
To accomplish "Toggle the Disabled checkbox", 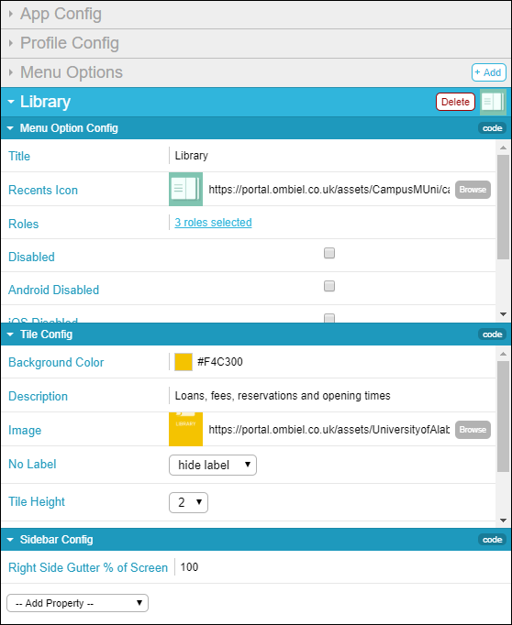I will click(329, 253).
